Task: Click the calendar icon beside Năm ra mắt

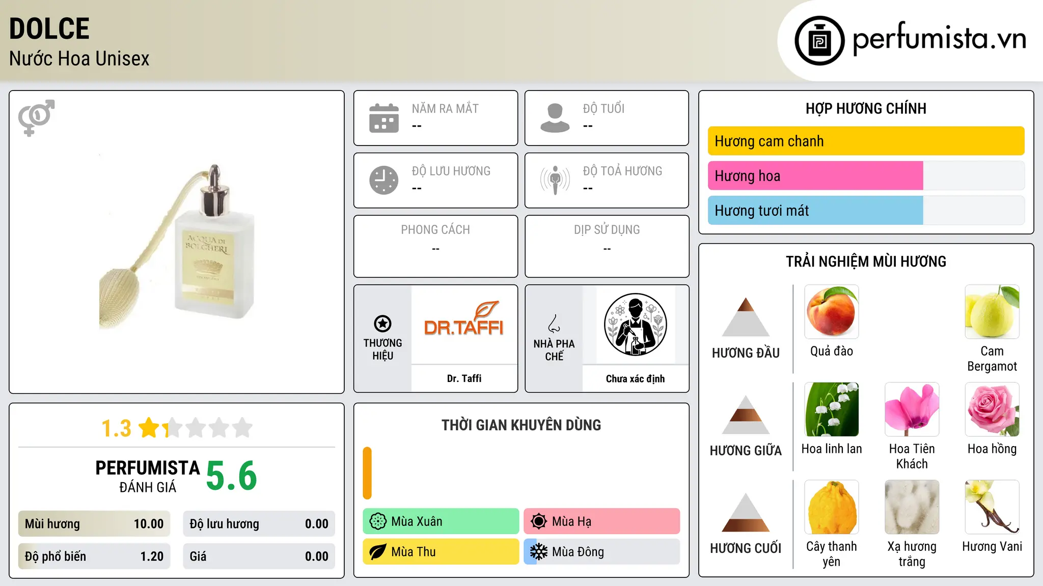Action: coord(384,118)
